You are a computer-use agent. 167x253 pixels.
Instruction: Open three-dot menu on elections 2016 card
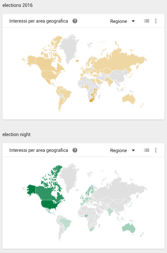pos(156,21)
